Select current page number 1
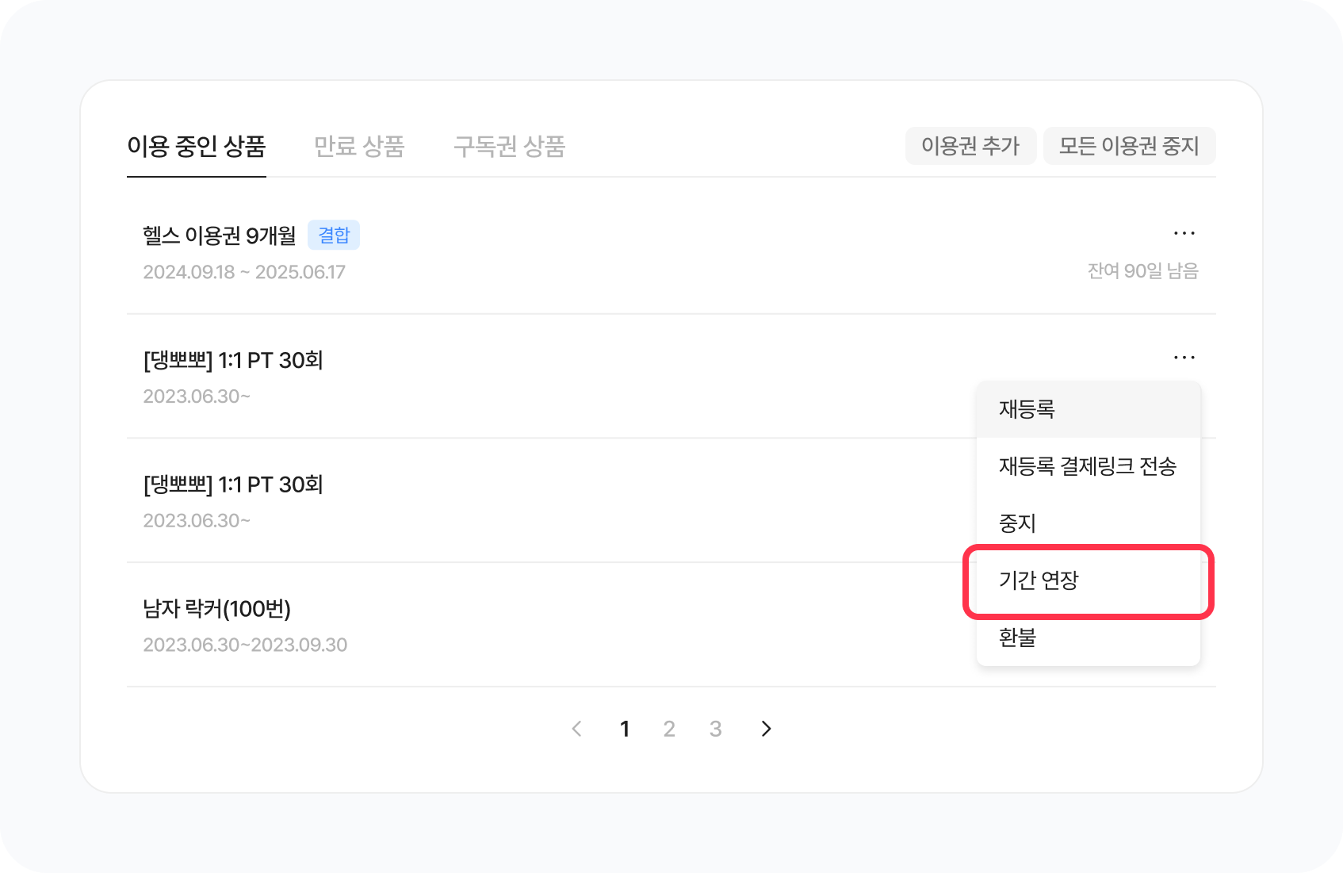 [625, 729]
